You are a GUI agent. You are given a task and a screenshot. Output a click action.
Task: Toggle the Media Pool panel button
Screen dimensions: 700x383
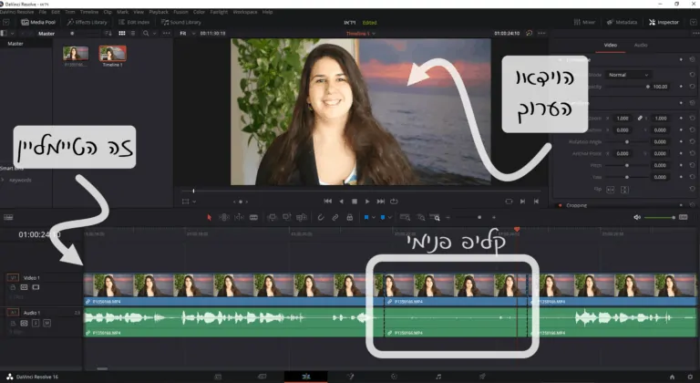[x=38, y=22]
